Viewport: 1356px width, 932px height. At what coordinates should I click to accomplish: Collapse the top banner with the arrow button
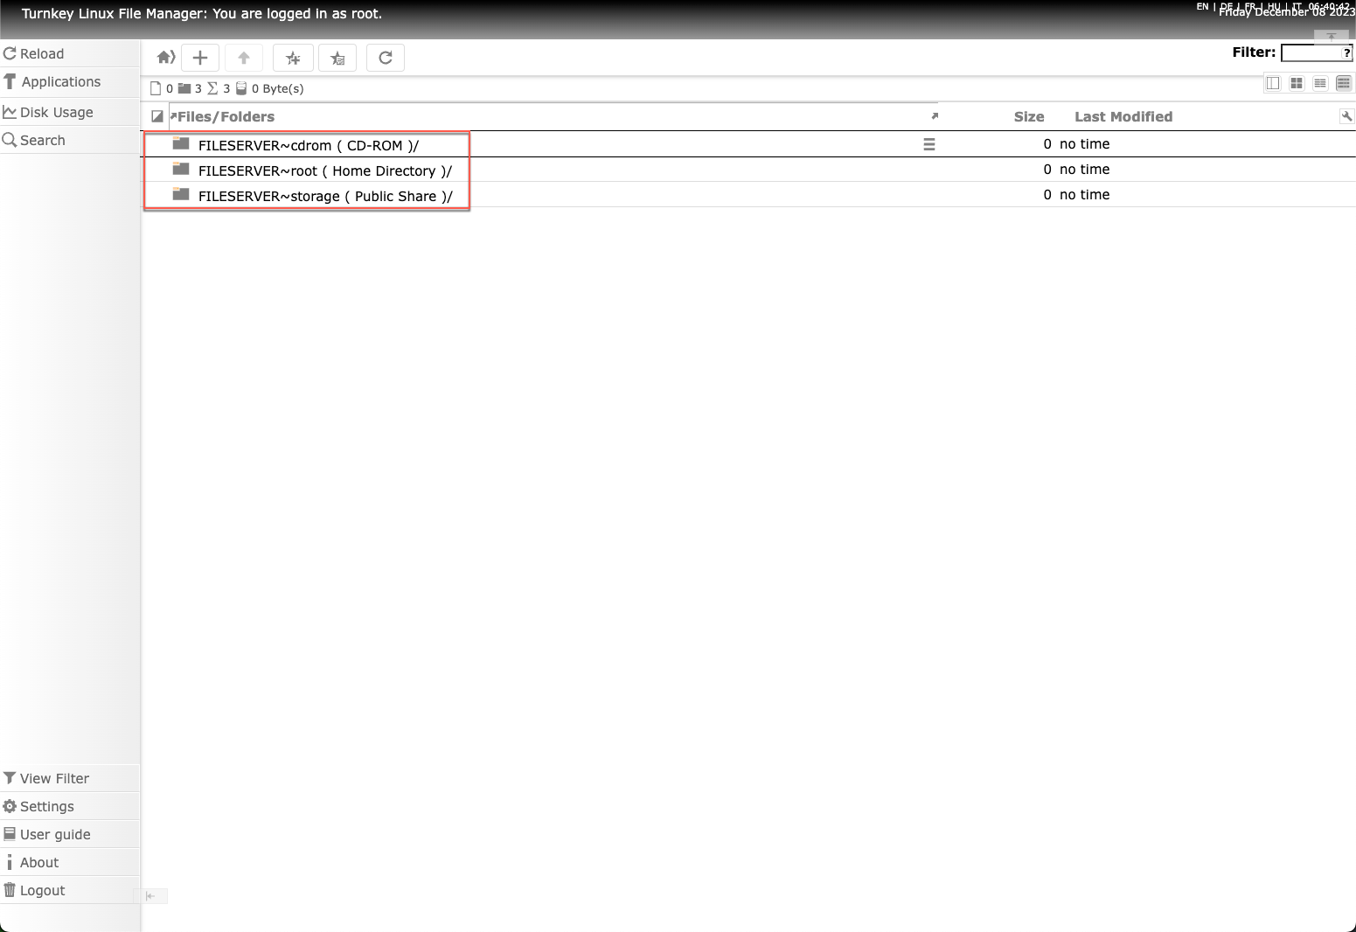1330,38
